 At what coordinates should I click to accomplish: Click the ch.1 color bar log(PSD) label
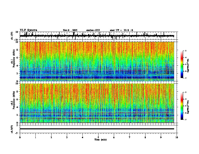point(188,65)
